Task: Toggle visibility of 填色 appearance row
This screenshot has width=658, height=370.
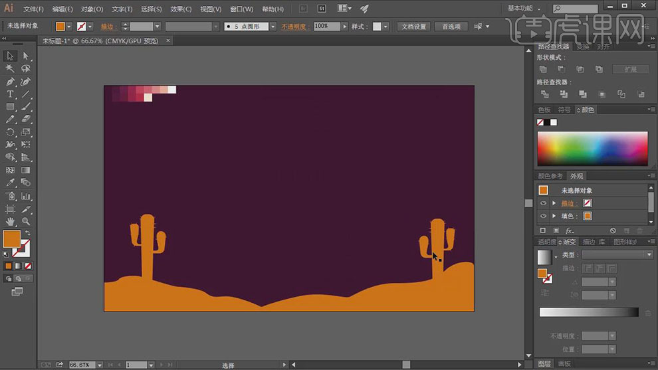Action: point(543,216)
